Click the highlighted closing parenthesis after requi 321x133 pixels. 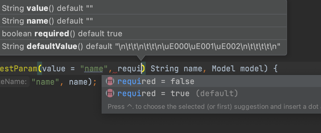[144, 69]
